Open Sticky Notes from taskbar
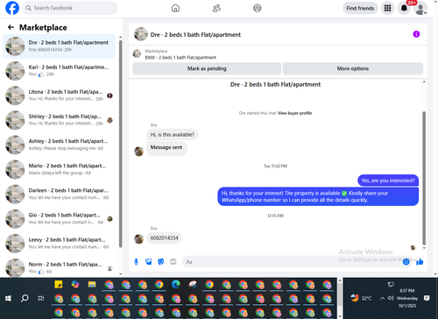The image size is (438, 319). pos(59,284)
